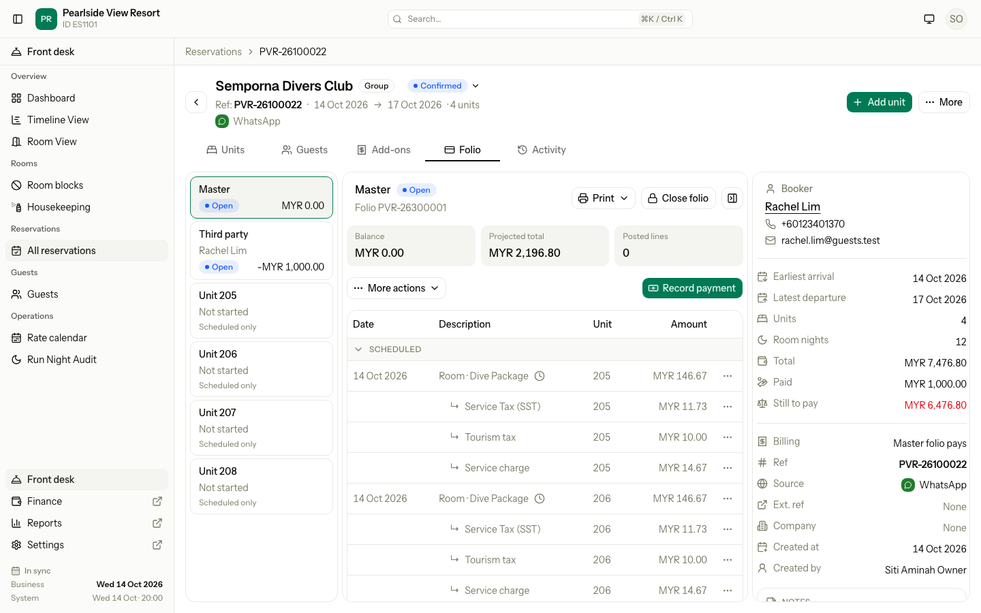Click Run Night Audit
The height and width of the screenshot is (613, 981).
[87, 360]
